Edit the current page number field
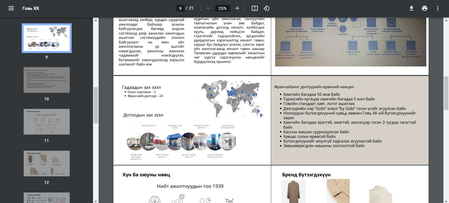This screenshot has height=203, width=449. 180,8
